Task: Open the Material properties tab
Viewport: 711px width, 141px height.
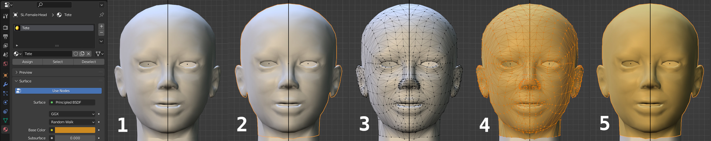Action: [x=5, y=129]
